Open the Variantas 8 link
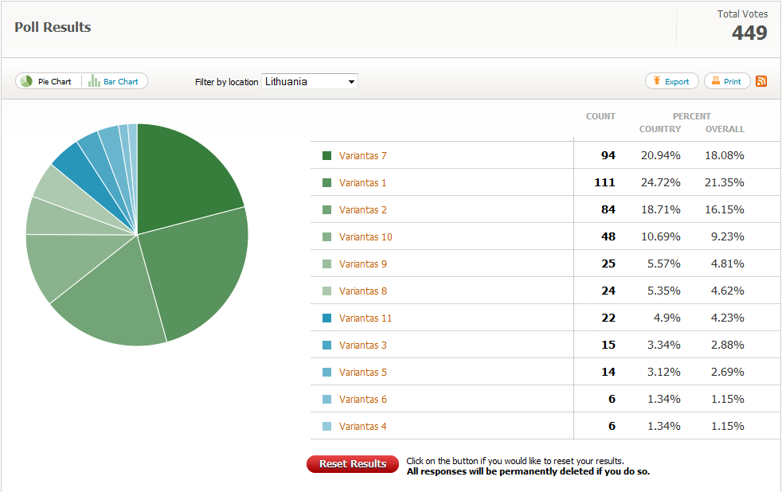This screenshot has height=492, width=782. (x=362, y=291)
